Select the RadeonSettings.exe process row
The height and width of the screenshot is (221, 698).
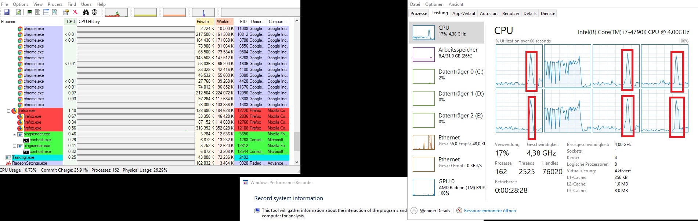click(x=145, y=163)
